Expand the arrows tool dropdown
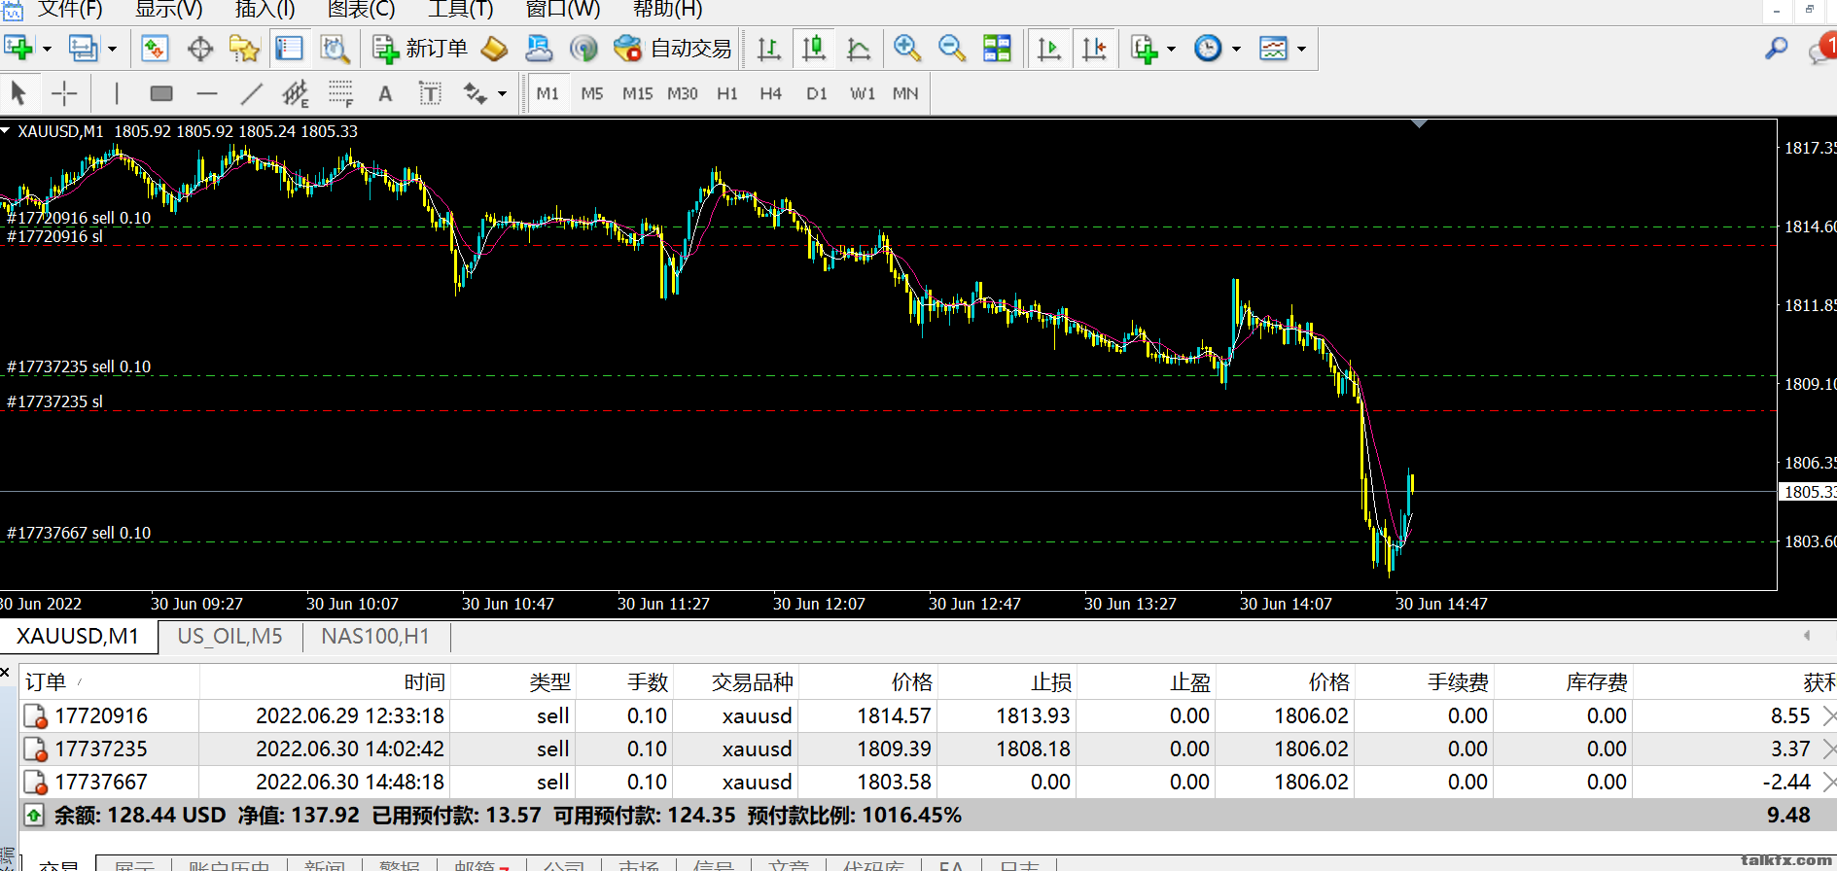The image size is (1837, 871). click(x=502, y=94)
